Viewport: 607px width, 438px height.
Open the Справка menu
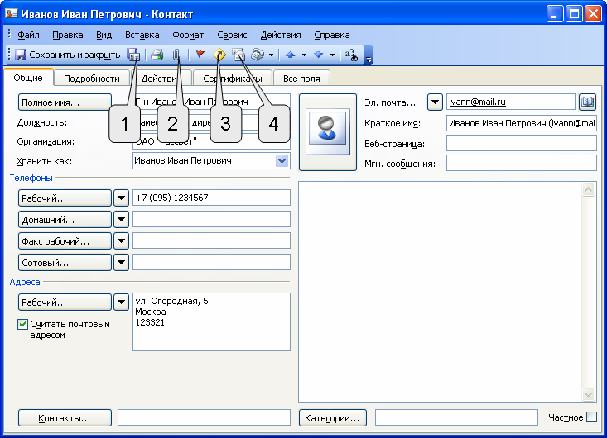point(332,35)
